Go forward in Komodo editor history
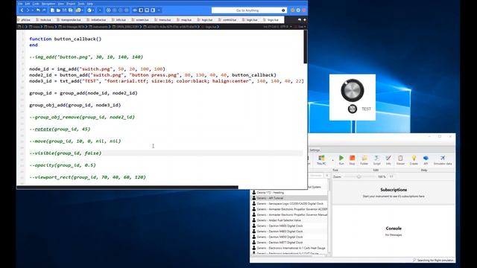 point(28,10)
